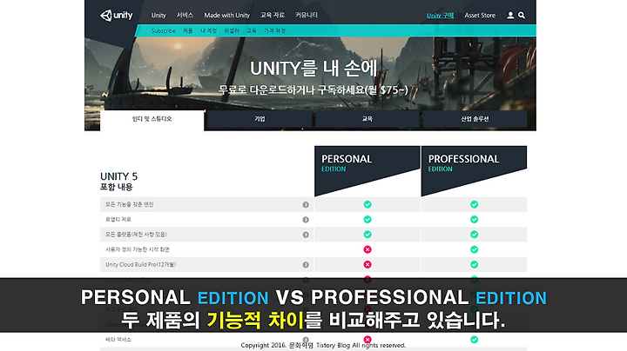This screenshot has height=351, width=627.
Task: Switch to the 기업 tab
Action: 260,119
